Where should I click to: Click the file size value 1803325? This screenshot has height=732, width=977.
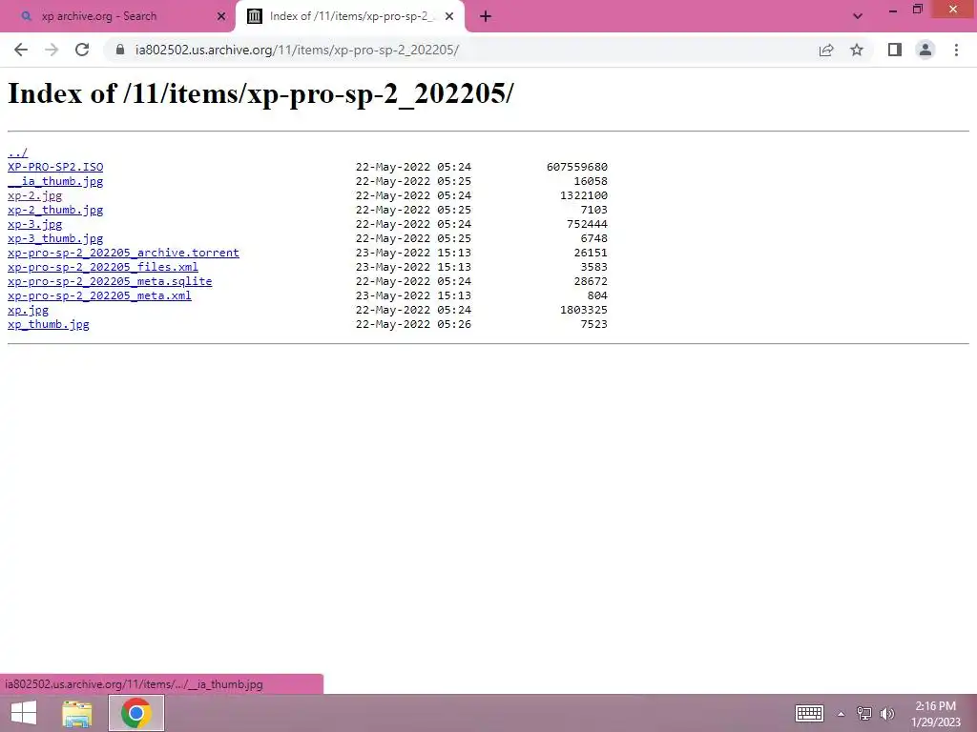click(584, 310)
